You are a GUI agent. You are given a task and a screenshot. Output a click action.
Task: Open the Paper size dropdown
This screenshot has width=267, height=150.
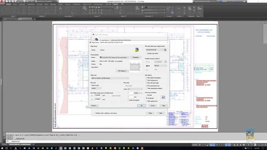pos(110,78)
